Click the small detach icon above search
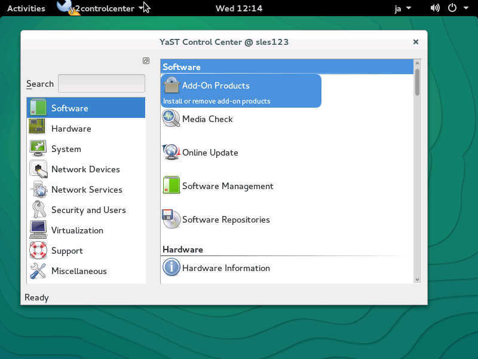Viewport: 478px width, 359px height. (x=146, y=61)
